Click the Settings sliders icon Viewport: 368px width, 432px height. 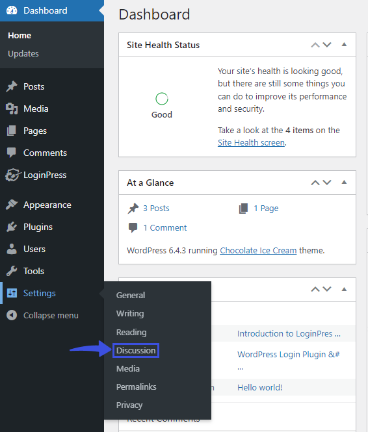coord(12,293)
